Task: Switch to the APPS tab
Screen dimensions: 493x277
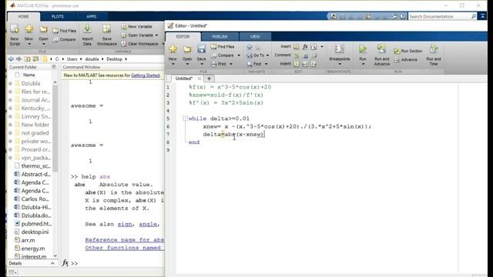Action: click(91, 16)
